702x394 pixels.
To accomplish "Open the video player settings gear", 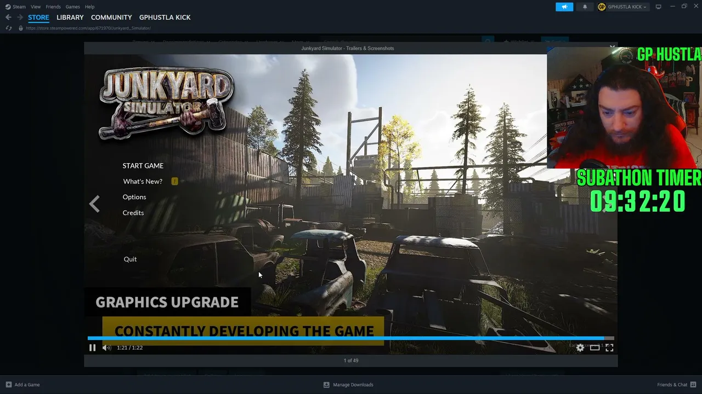I will (x=580, y=347).
